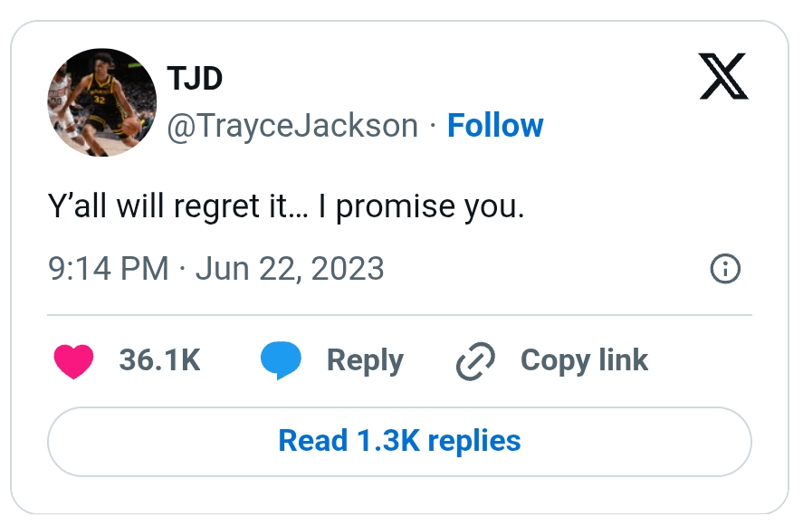Copy the tweet link via link icon

click(473, 359)
